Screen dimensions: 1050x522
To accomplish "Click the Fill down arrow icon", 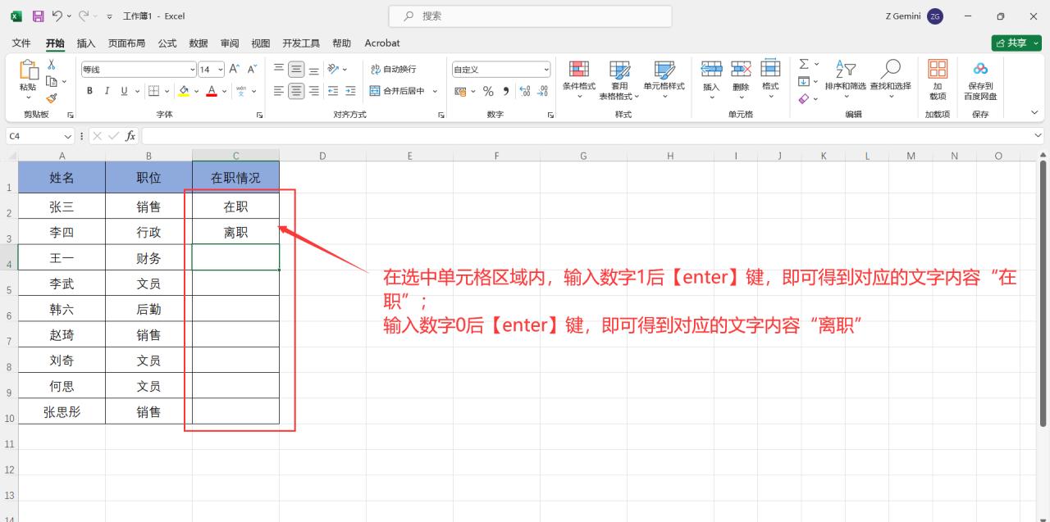I will (804, 81).
